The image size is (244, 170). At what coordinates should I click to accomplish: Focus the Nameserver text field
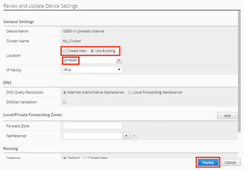[x=92, y=135]
